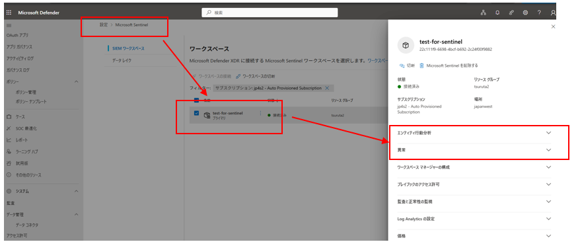Collapse the データ管理 sidebar group
582x244 pixels.
(77, 215)
